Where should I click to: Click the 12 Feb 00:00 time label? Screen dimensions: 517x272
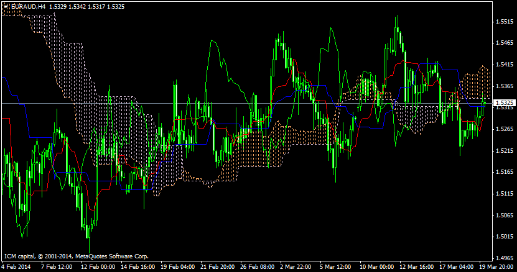click(98, 267)
